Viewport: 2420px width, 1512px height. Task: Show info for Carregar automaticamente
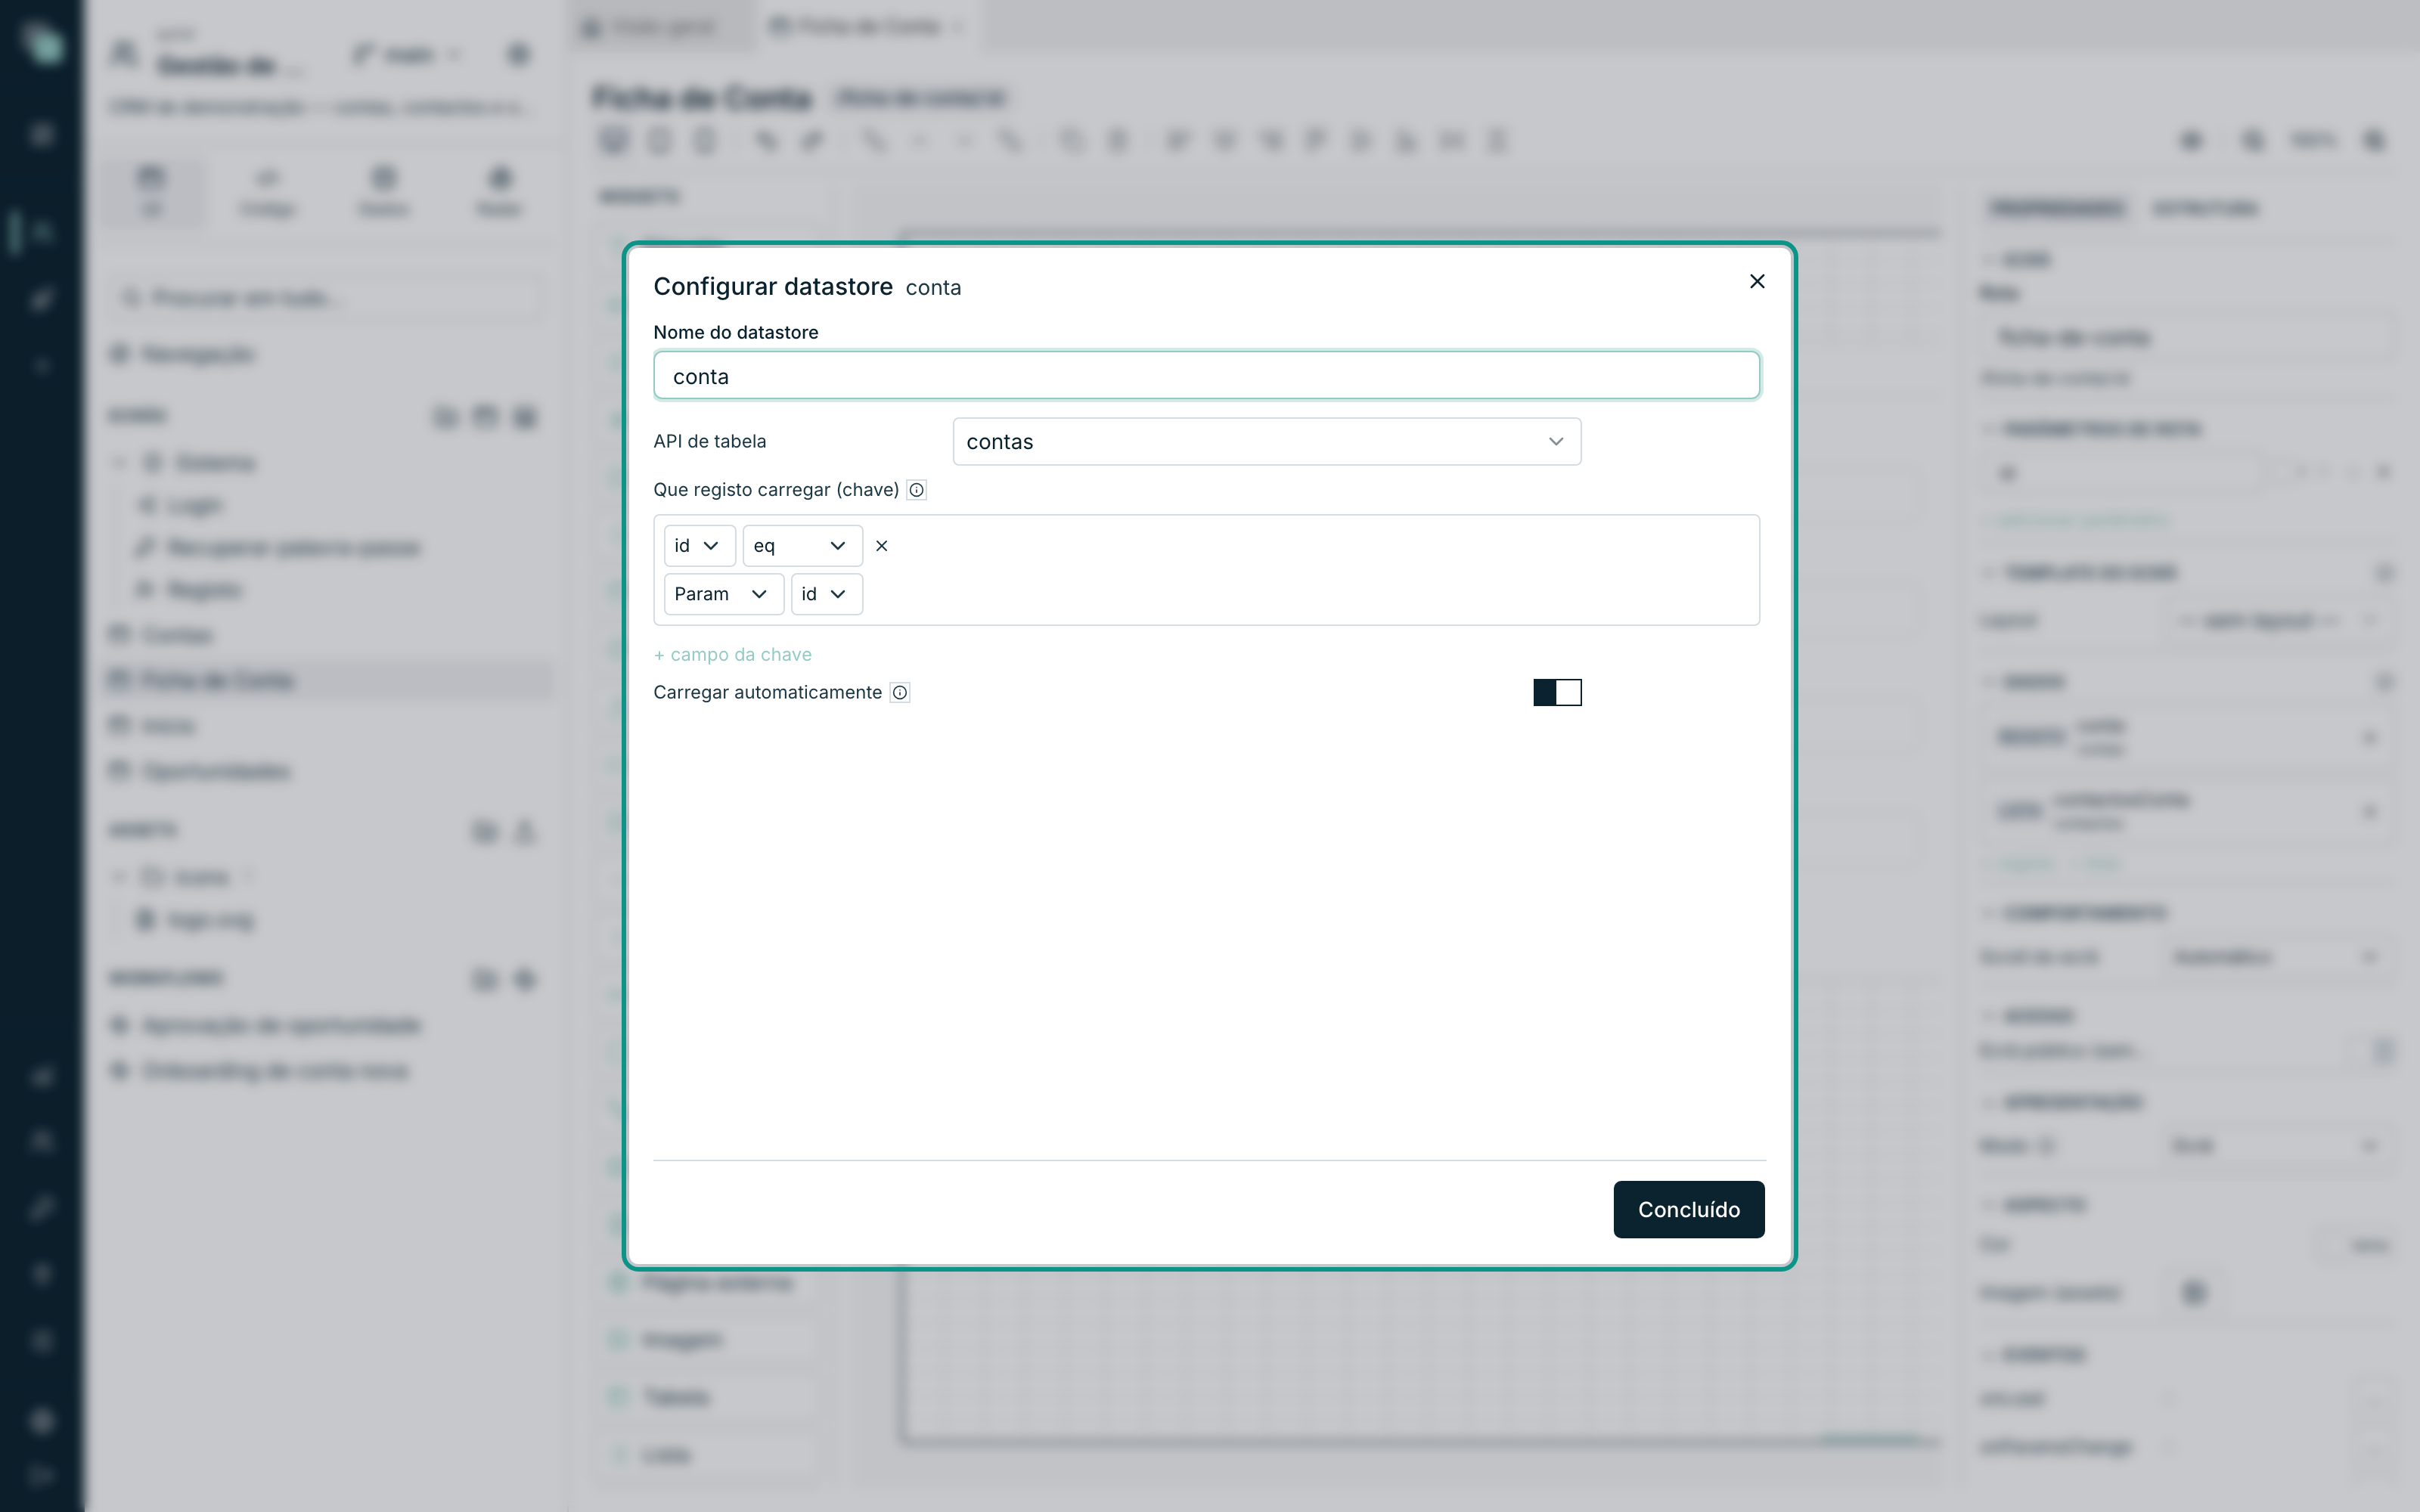899,692
